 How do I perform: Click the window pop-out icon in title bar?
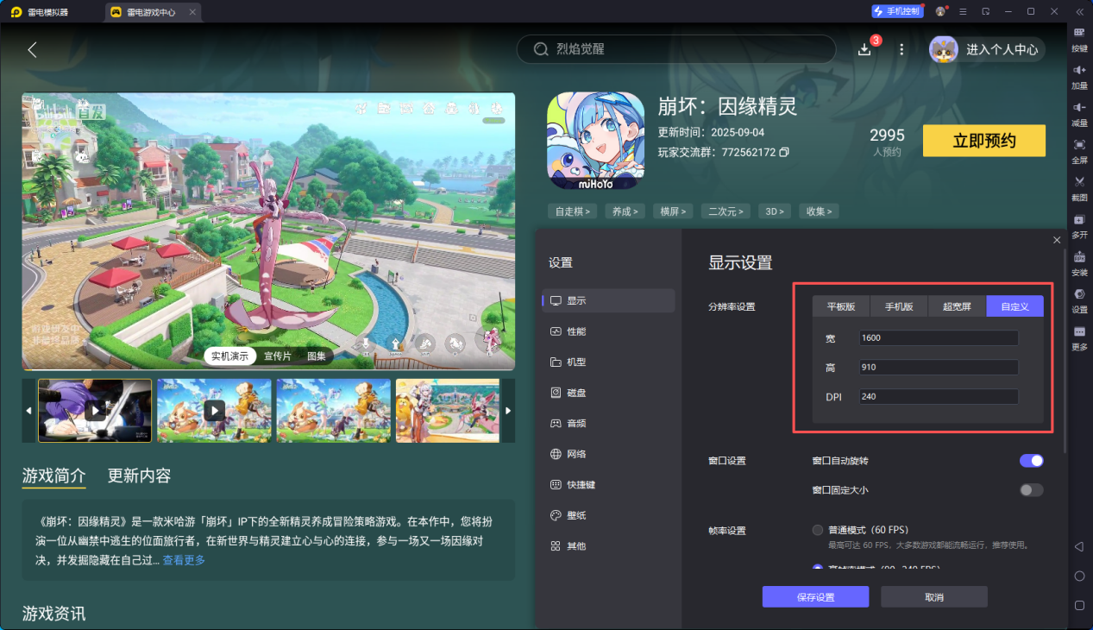pyautogui.click(x=985, y=11)
